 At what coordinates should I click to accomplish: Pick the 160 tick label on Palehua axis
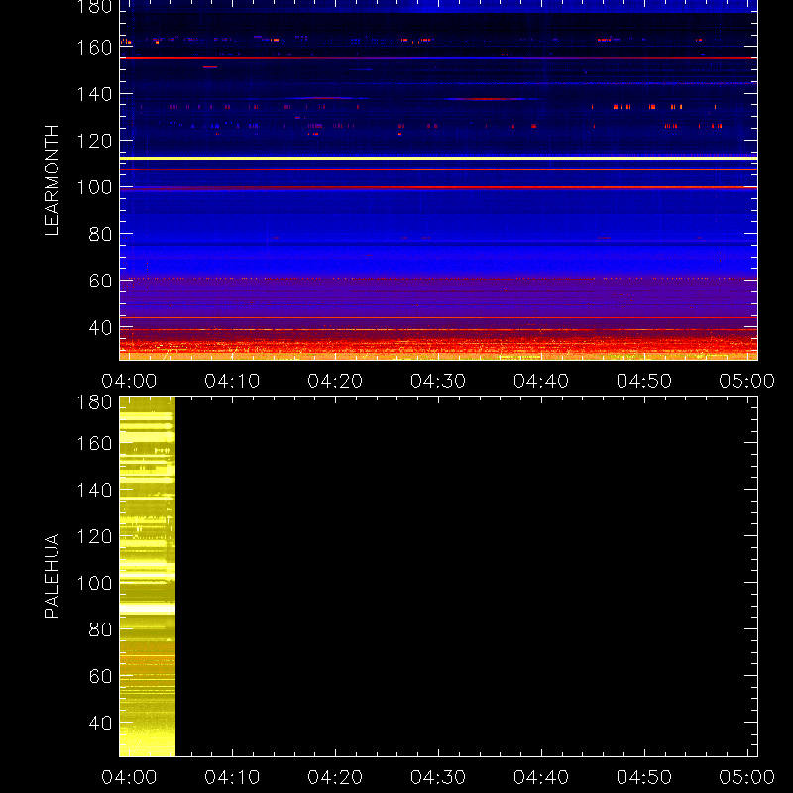tap(94, 443)
